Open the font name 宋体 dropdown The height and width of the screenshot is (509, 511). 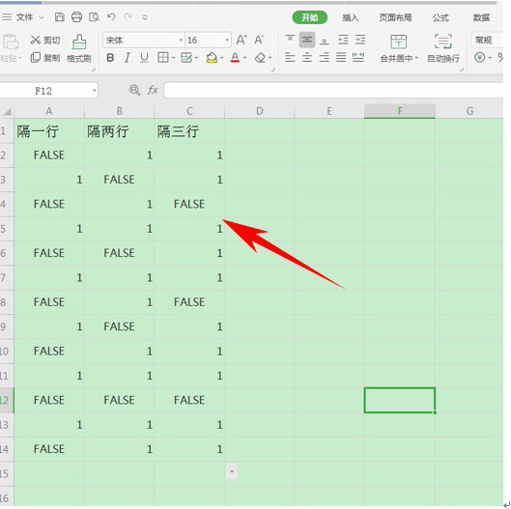tap(181, 41)
